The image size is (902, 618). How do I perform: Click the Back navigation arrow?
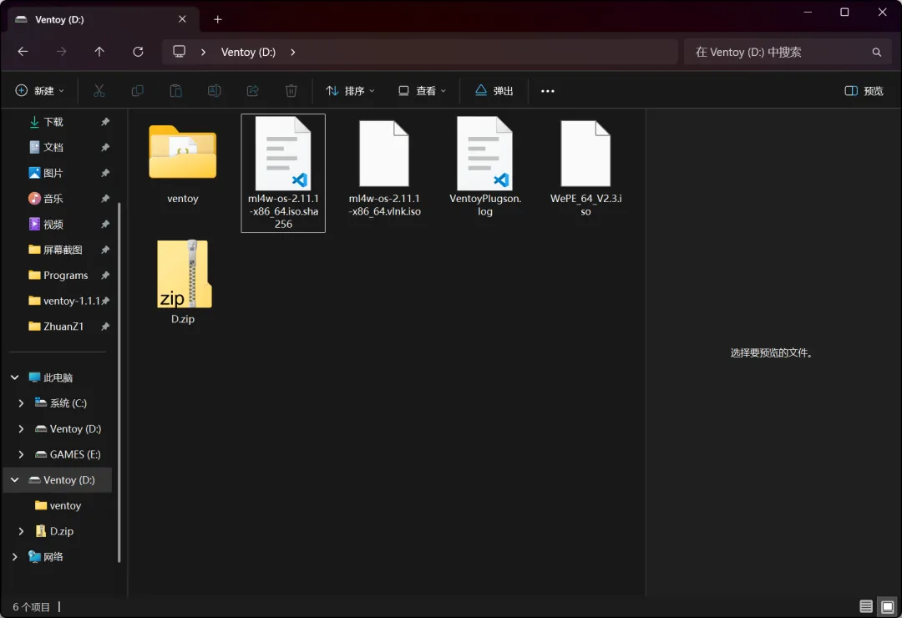coord(23,52)
